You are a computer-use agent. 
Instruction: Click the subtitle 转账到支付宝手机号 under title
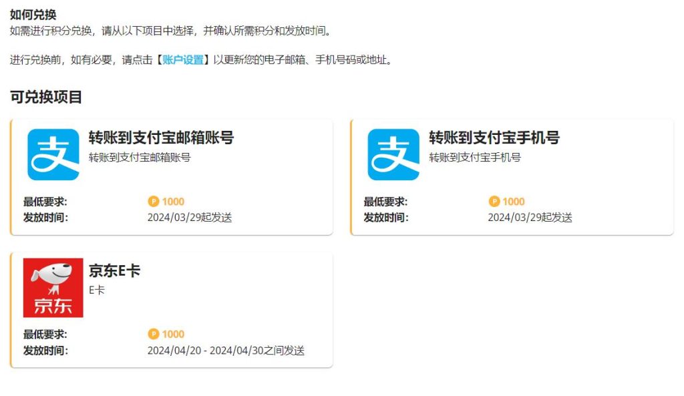click(475, 158)
